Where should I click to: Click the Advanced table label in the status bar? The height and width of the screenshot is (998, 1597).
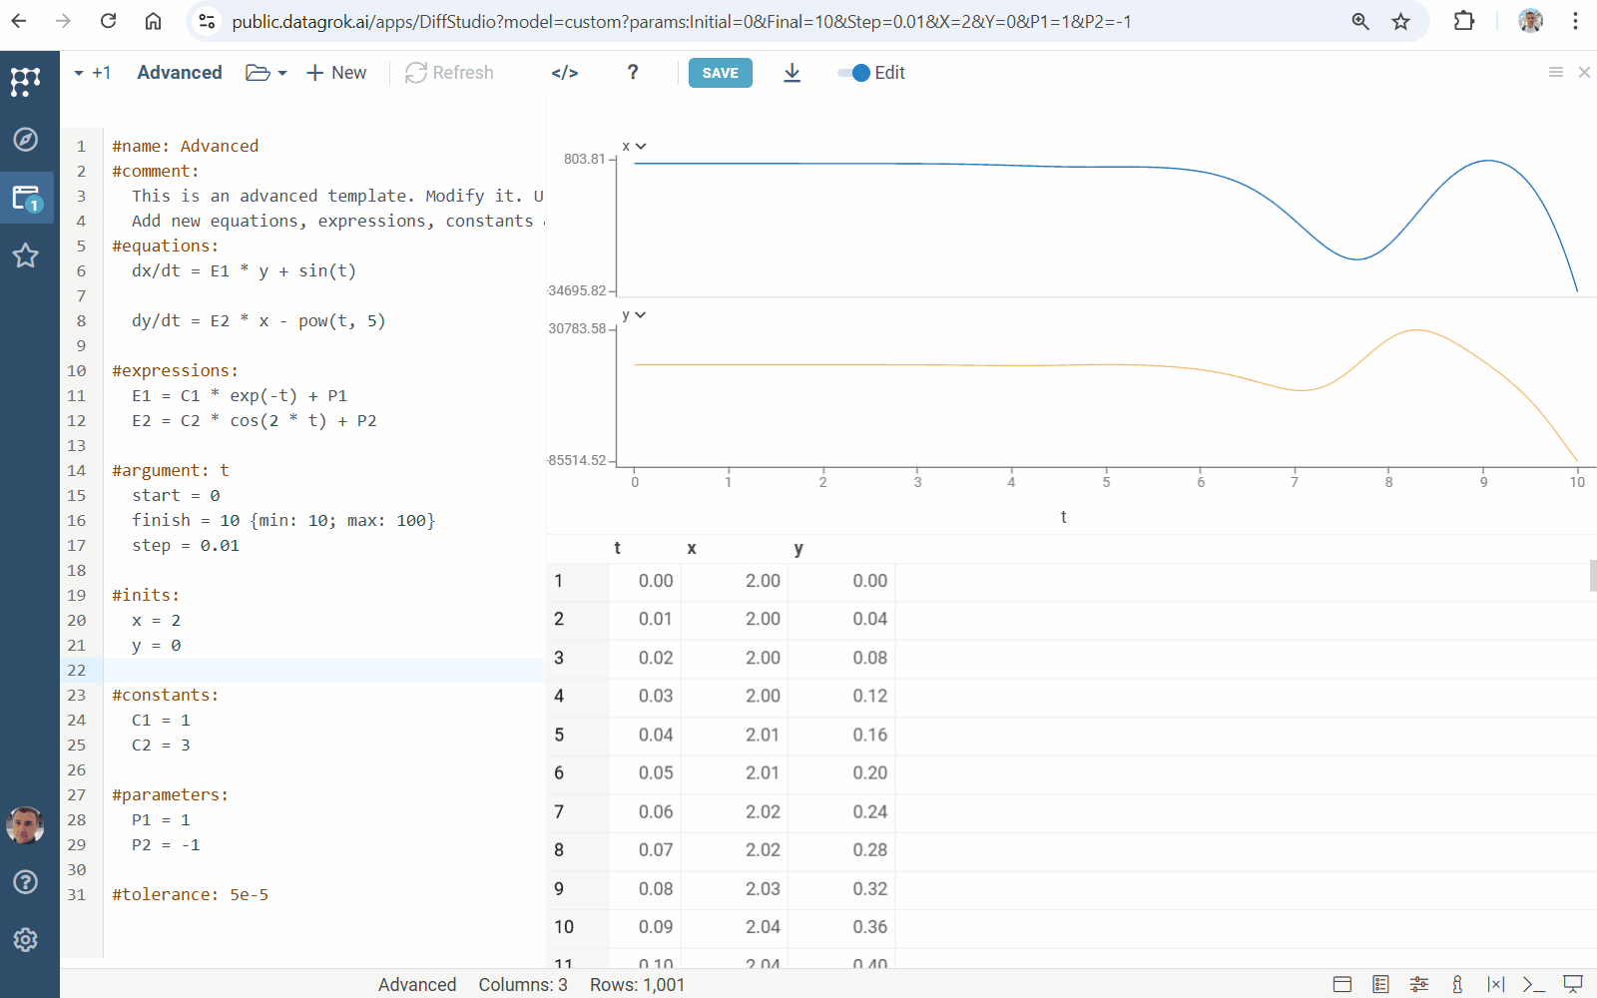click(417, 984)
